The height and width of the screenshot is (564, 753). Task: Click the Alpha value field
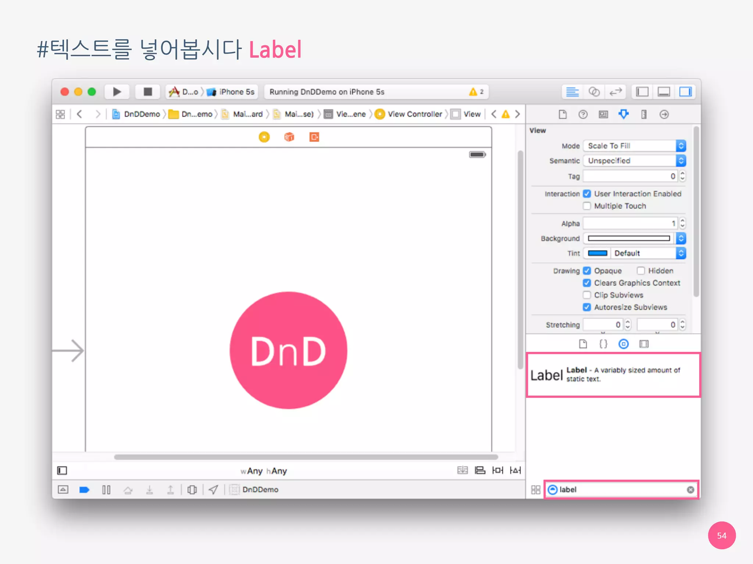(630, 223)
